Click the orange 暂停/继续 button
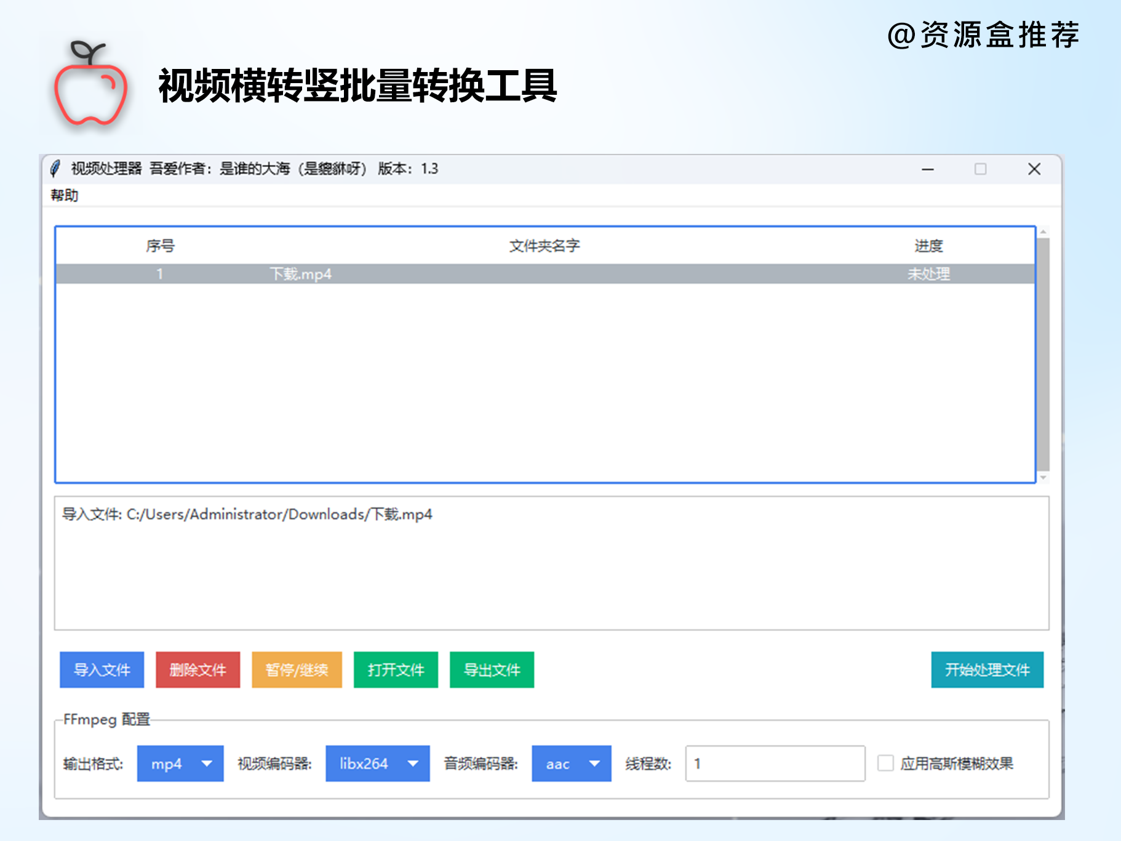 click(x=297, y=670)
